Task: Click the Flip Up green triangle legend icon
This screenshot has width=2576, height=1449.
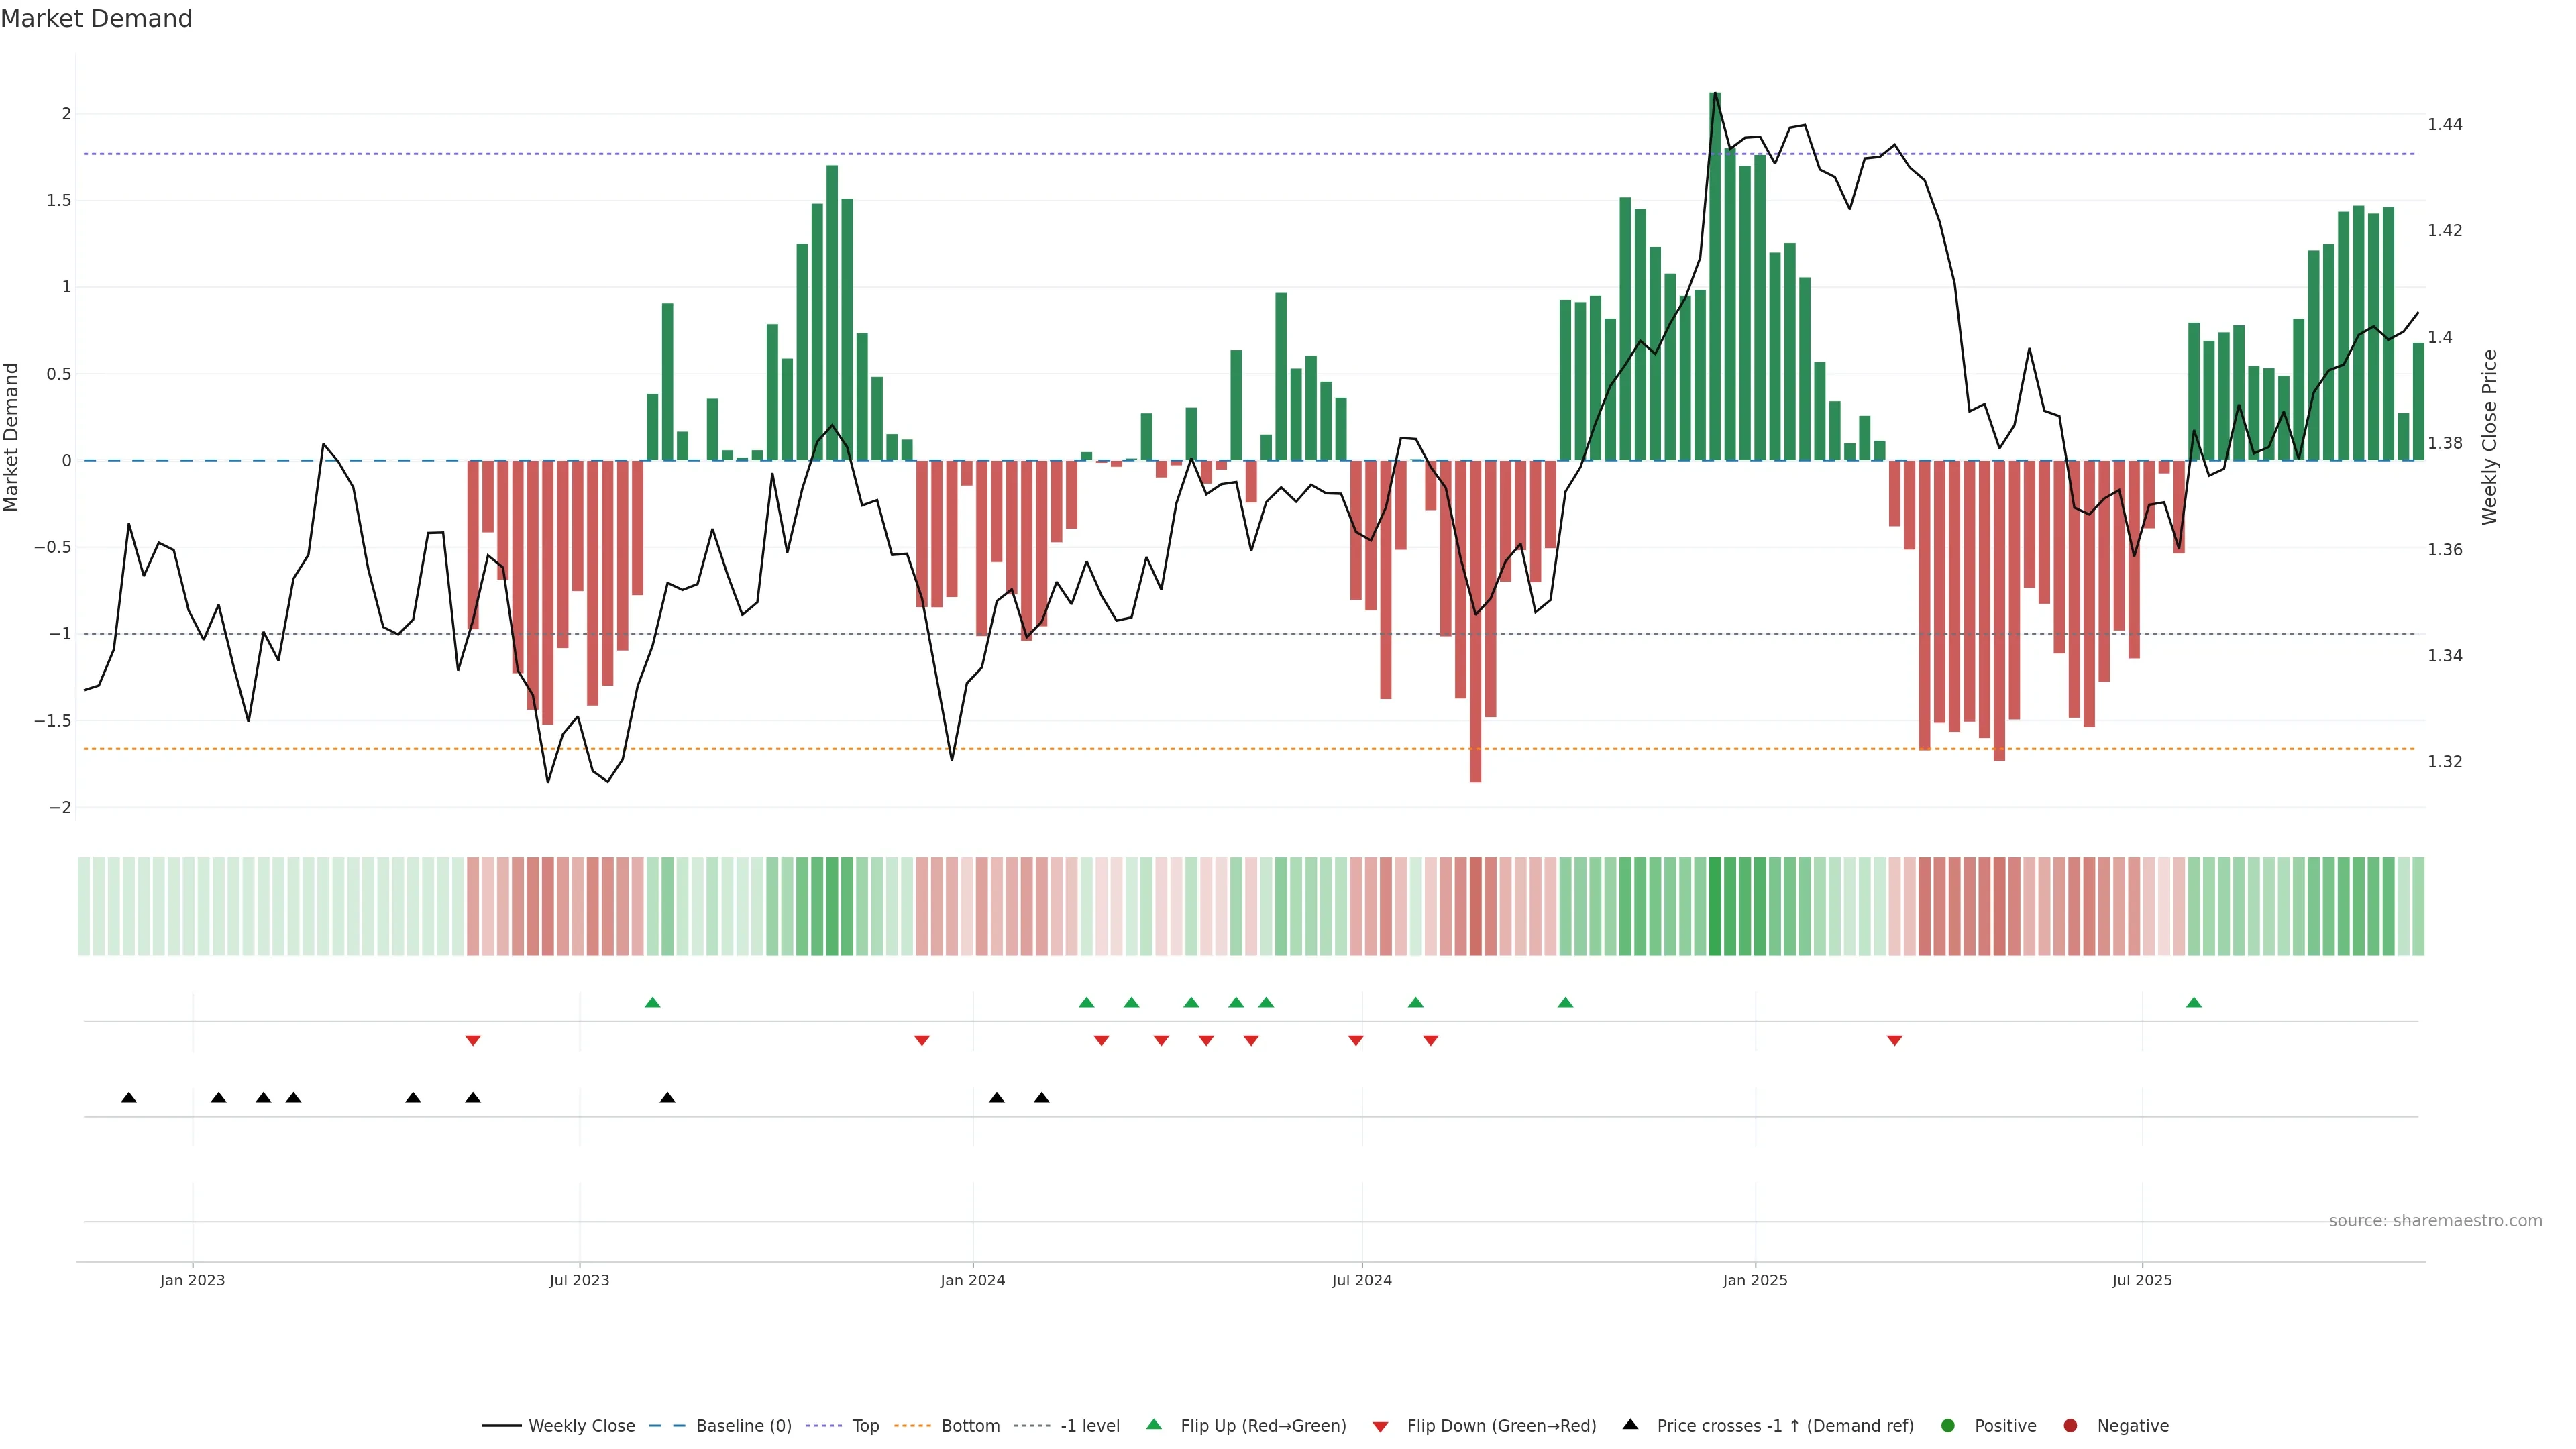Action: coord(1154,1424)
